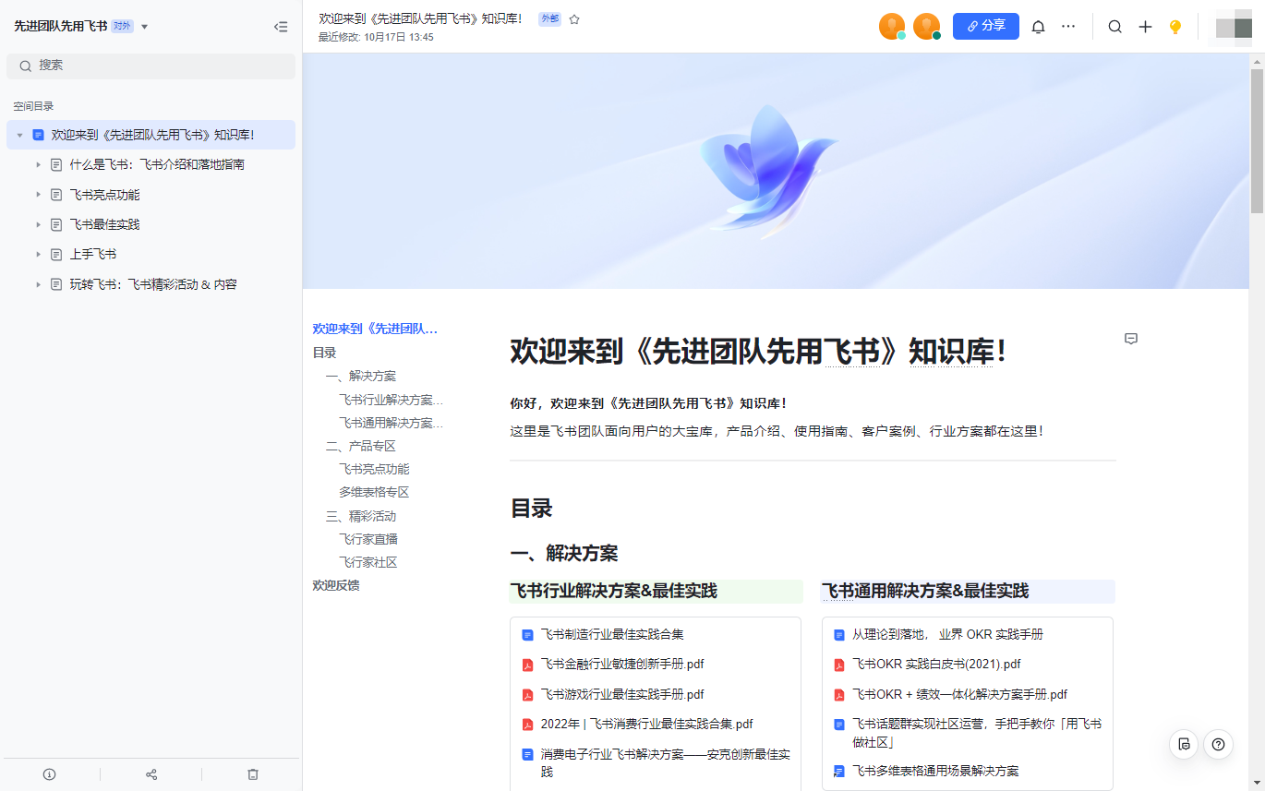Image resolution: width=1265 pixels, height=791 pixels.
Task: Open the more options ellipsis menu
Action: click(x=1068, y=27)
